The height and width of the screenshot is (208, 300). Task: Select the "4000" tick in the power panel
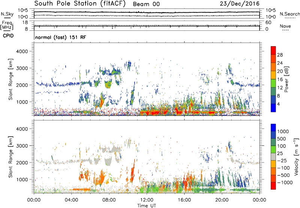click(x=22, y=51)
